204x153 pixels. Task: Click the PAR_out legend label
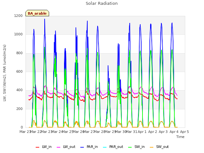[116, 147]
